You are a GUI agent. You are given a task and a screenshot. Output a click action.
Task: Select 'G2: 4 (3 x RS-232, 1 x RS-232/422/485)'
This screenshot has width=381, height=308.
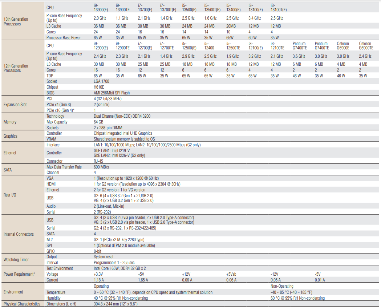(125, 228)
